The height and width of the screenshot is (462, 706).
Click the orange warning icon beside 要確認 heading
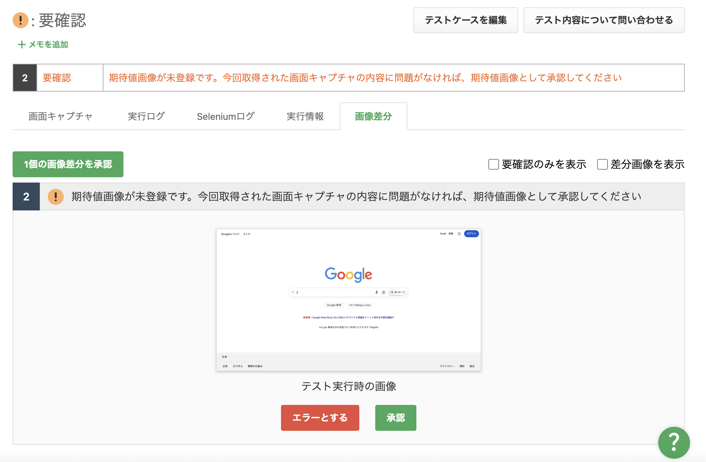(x=21, y=20)
